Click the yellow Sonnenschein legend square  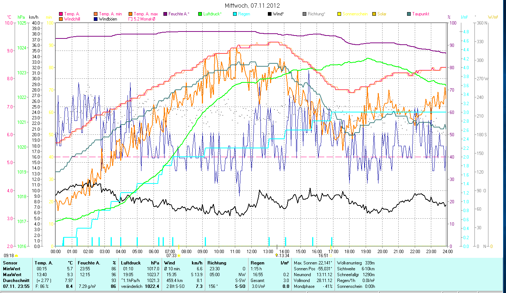point(339,14)
